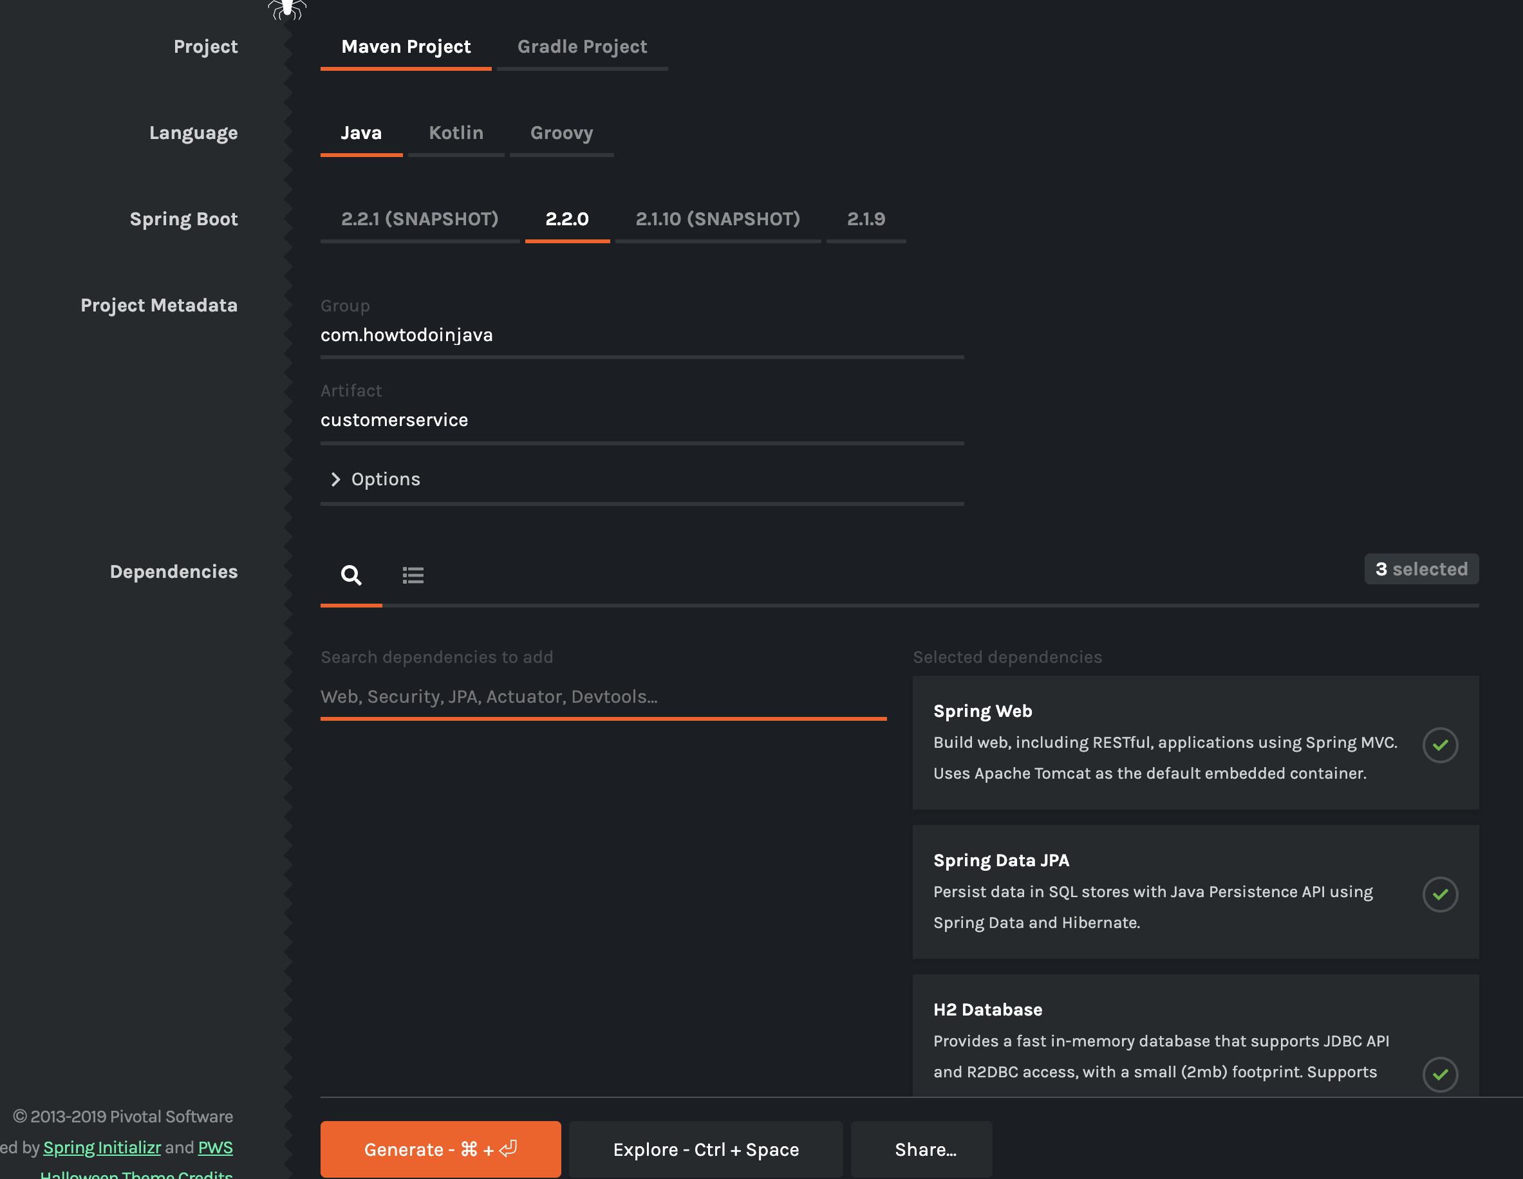This screenshot has height=1179, width=1523.
Task: Expand the Options section chevron
Action: (x=335, y=479)
